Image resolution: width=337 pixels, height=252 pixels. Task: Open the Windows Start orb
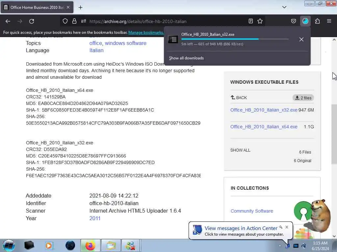point(9,245)
